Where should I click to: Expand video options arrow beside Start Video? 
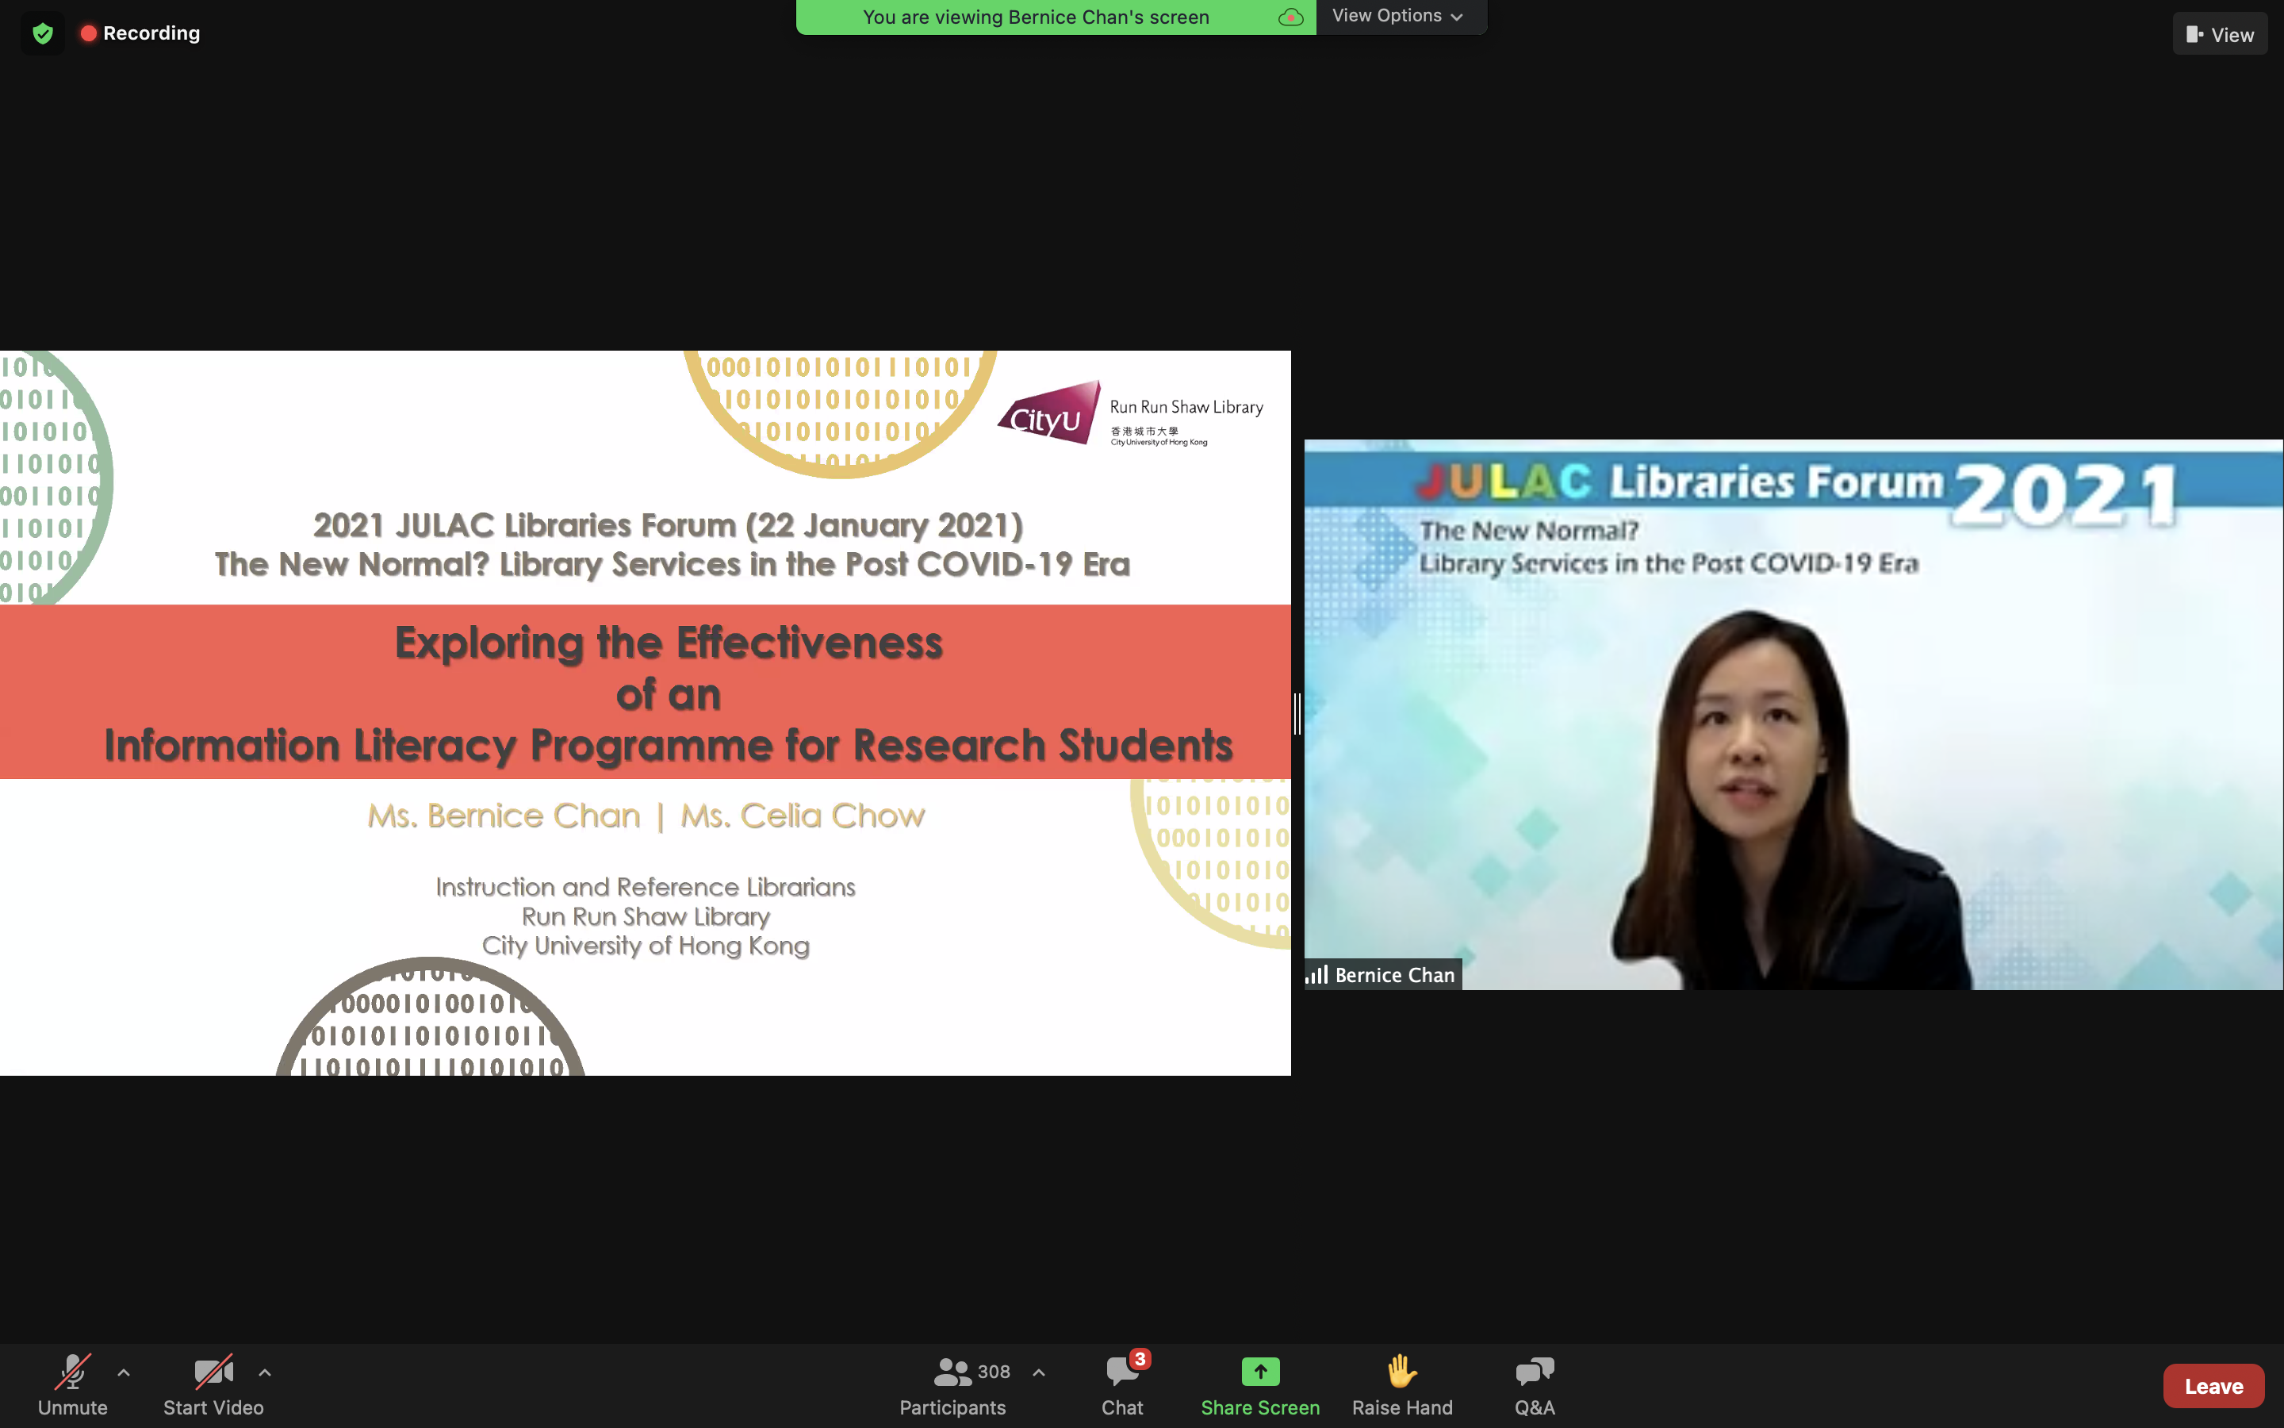tap(265, 1372)
